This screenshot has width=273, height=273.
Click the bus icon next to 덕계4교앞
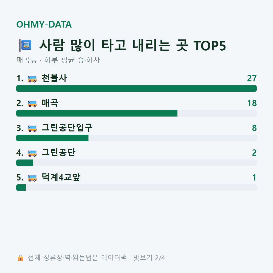[32, 178]
